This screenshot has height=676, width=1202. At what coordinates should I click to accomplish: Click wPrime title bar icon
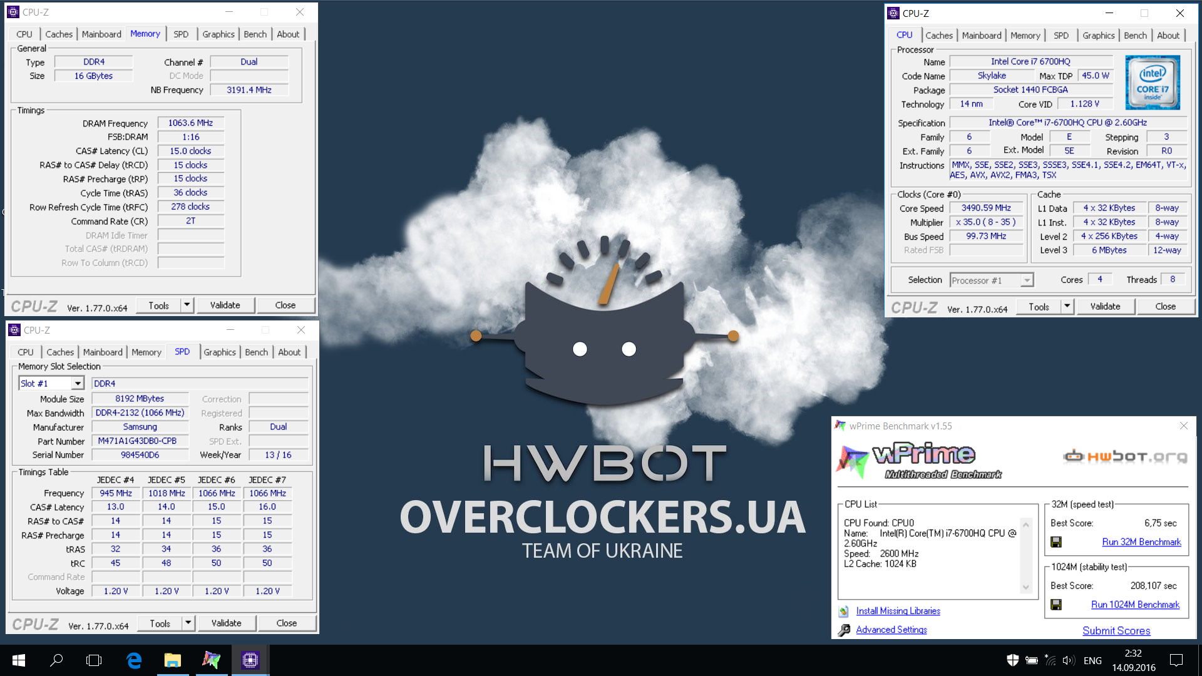point(840,426)
